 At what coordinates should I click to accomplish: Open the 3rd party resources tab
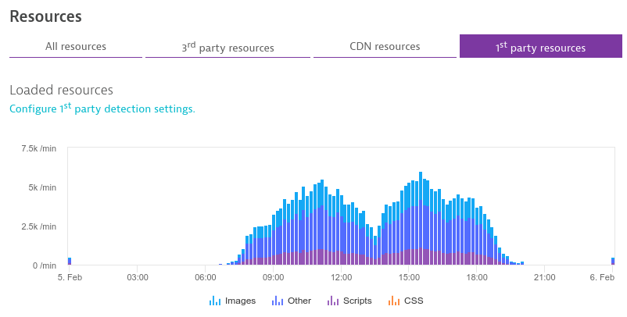click(228, 47)
